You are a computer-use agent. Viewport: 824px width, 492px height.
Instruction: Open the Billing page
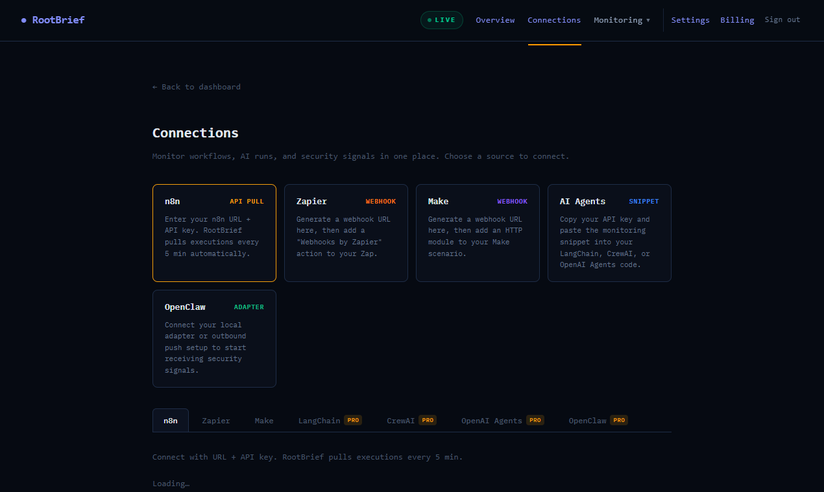point(737,20)
